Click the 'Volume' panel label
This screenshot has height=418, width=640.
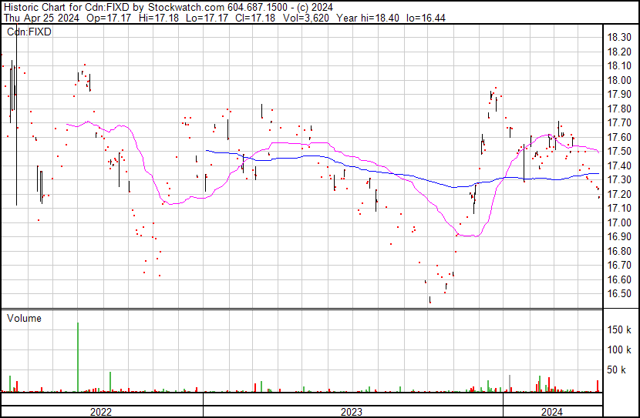(x=24, y=318)
